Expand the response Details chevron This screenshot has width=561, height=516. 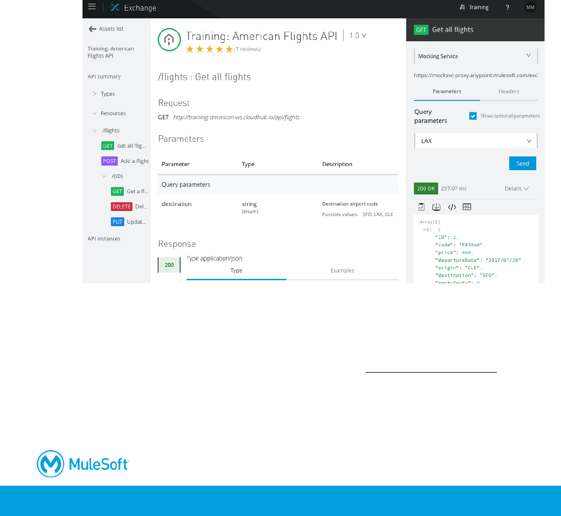coord(526,189)
